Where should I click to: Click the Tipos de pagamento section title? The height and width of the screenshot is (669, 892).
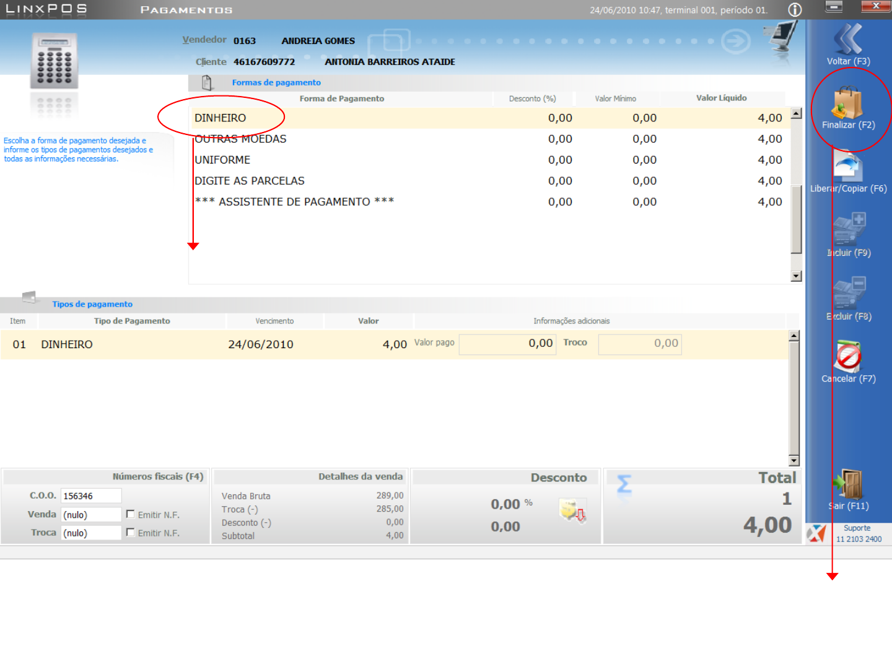(x=92, y=304)
